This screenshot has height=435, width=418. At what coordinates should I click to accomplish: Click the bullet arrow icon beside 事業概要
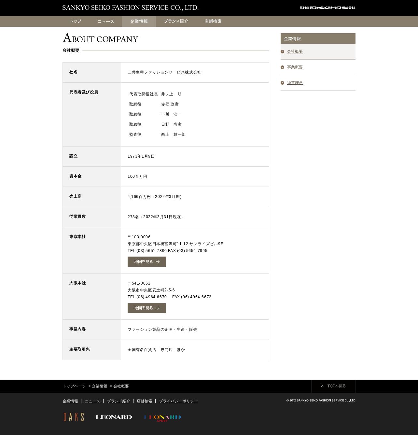tap(283, 67)
